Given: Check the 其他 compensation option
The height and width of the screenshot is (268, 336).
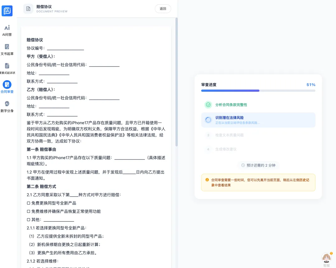Looking at the screenshot, I should [x=28, y=219].
